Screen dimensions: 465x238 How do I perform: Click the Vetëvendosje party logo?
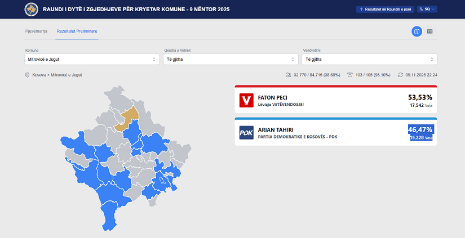tap(246, 101)
